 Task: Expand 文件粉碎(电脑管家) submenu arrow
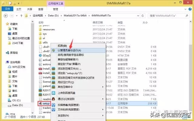point(103,110)
